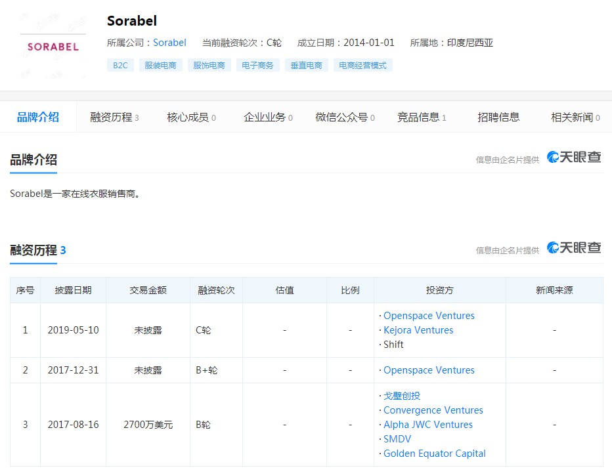Select the 服饰电商 tag
612x468 pixels.
coord(209,65)
